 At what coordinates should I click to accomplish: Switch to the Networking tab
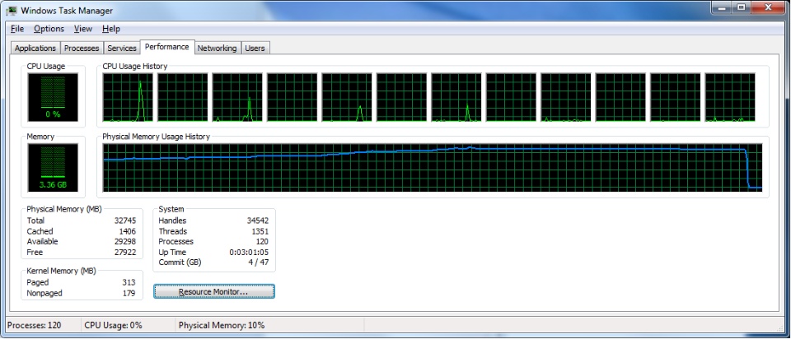point(217,49)
